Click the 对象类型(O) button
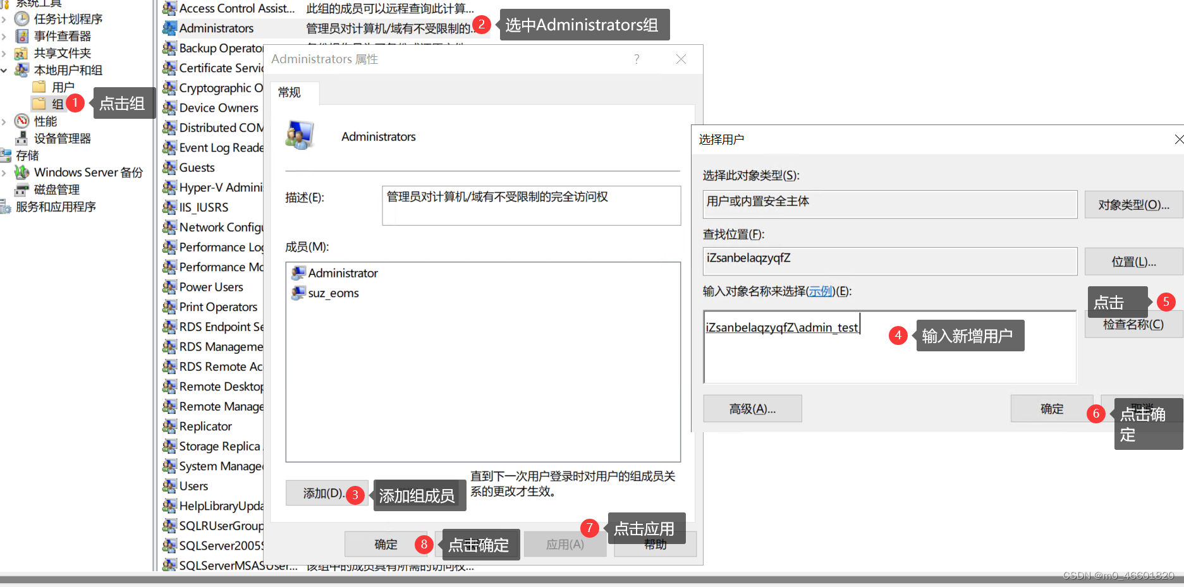 1133,204
